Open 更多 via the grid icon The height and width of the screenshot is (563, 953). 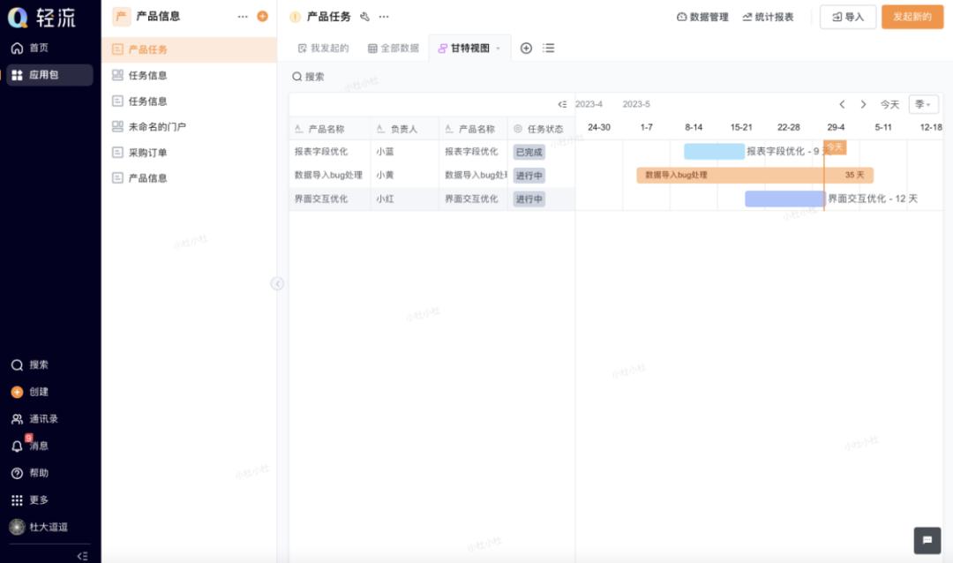click(x=18, y=499)
